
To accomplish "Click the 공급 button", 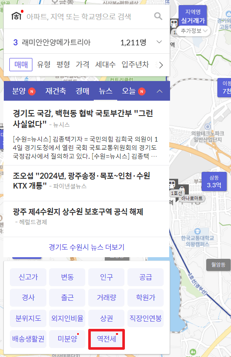I will tap(145, 277).
